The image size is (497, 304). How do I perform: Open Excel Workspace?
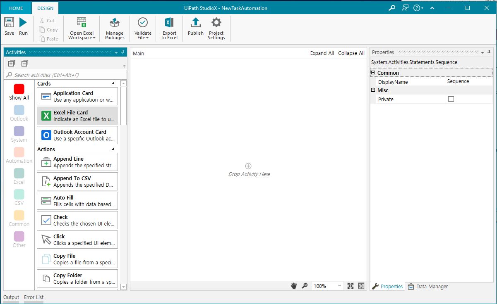tap(82, 28)
